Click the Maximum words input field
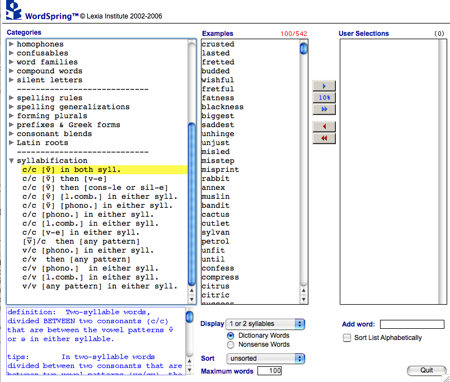Viewport: 450px width, 382px height. [269, 371]
